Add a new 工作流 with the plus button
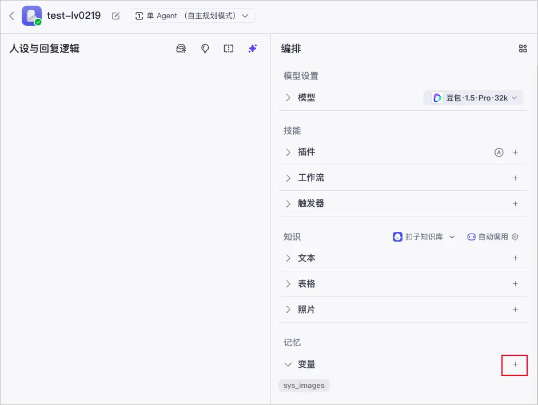Screen dimensions: 538x405 [515, 178]
